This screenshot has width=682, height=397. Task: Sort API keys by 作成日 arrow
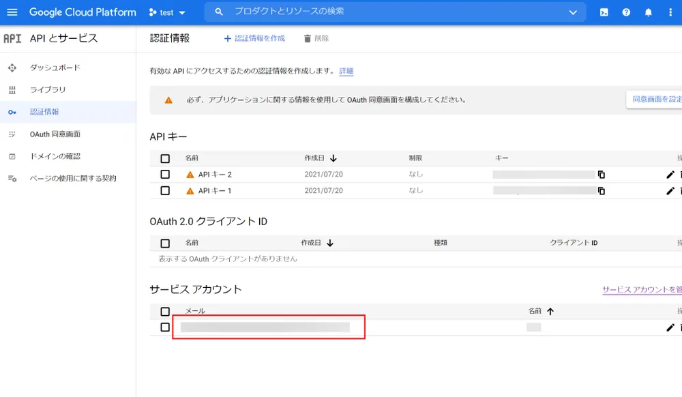pos(333,158)
